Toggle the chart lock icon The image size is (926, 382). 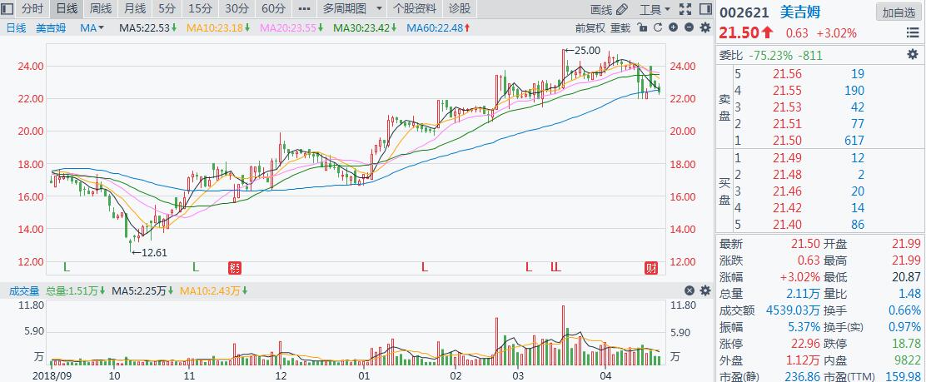coord(641,27)
